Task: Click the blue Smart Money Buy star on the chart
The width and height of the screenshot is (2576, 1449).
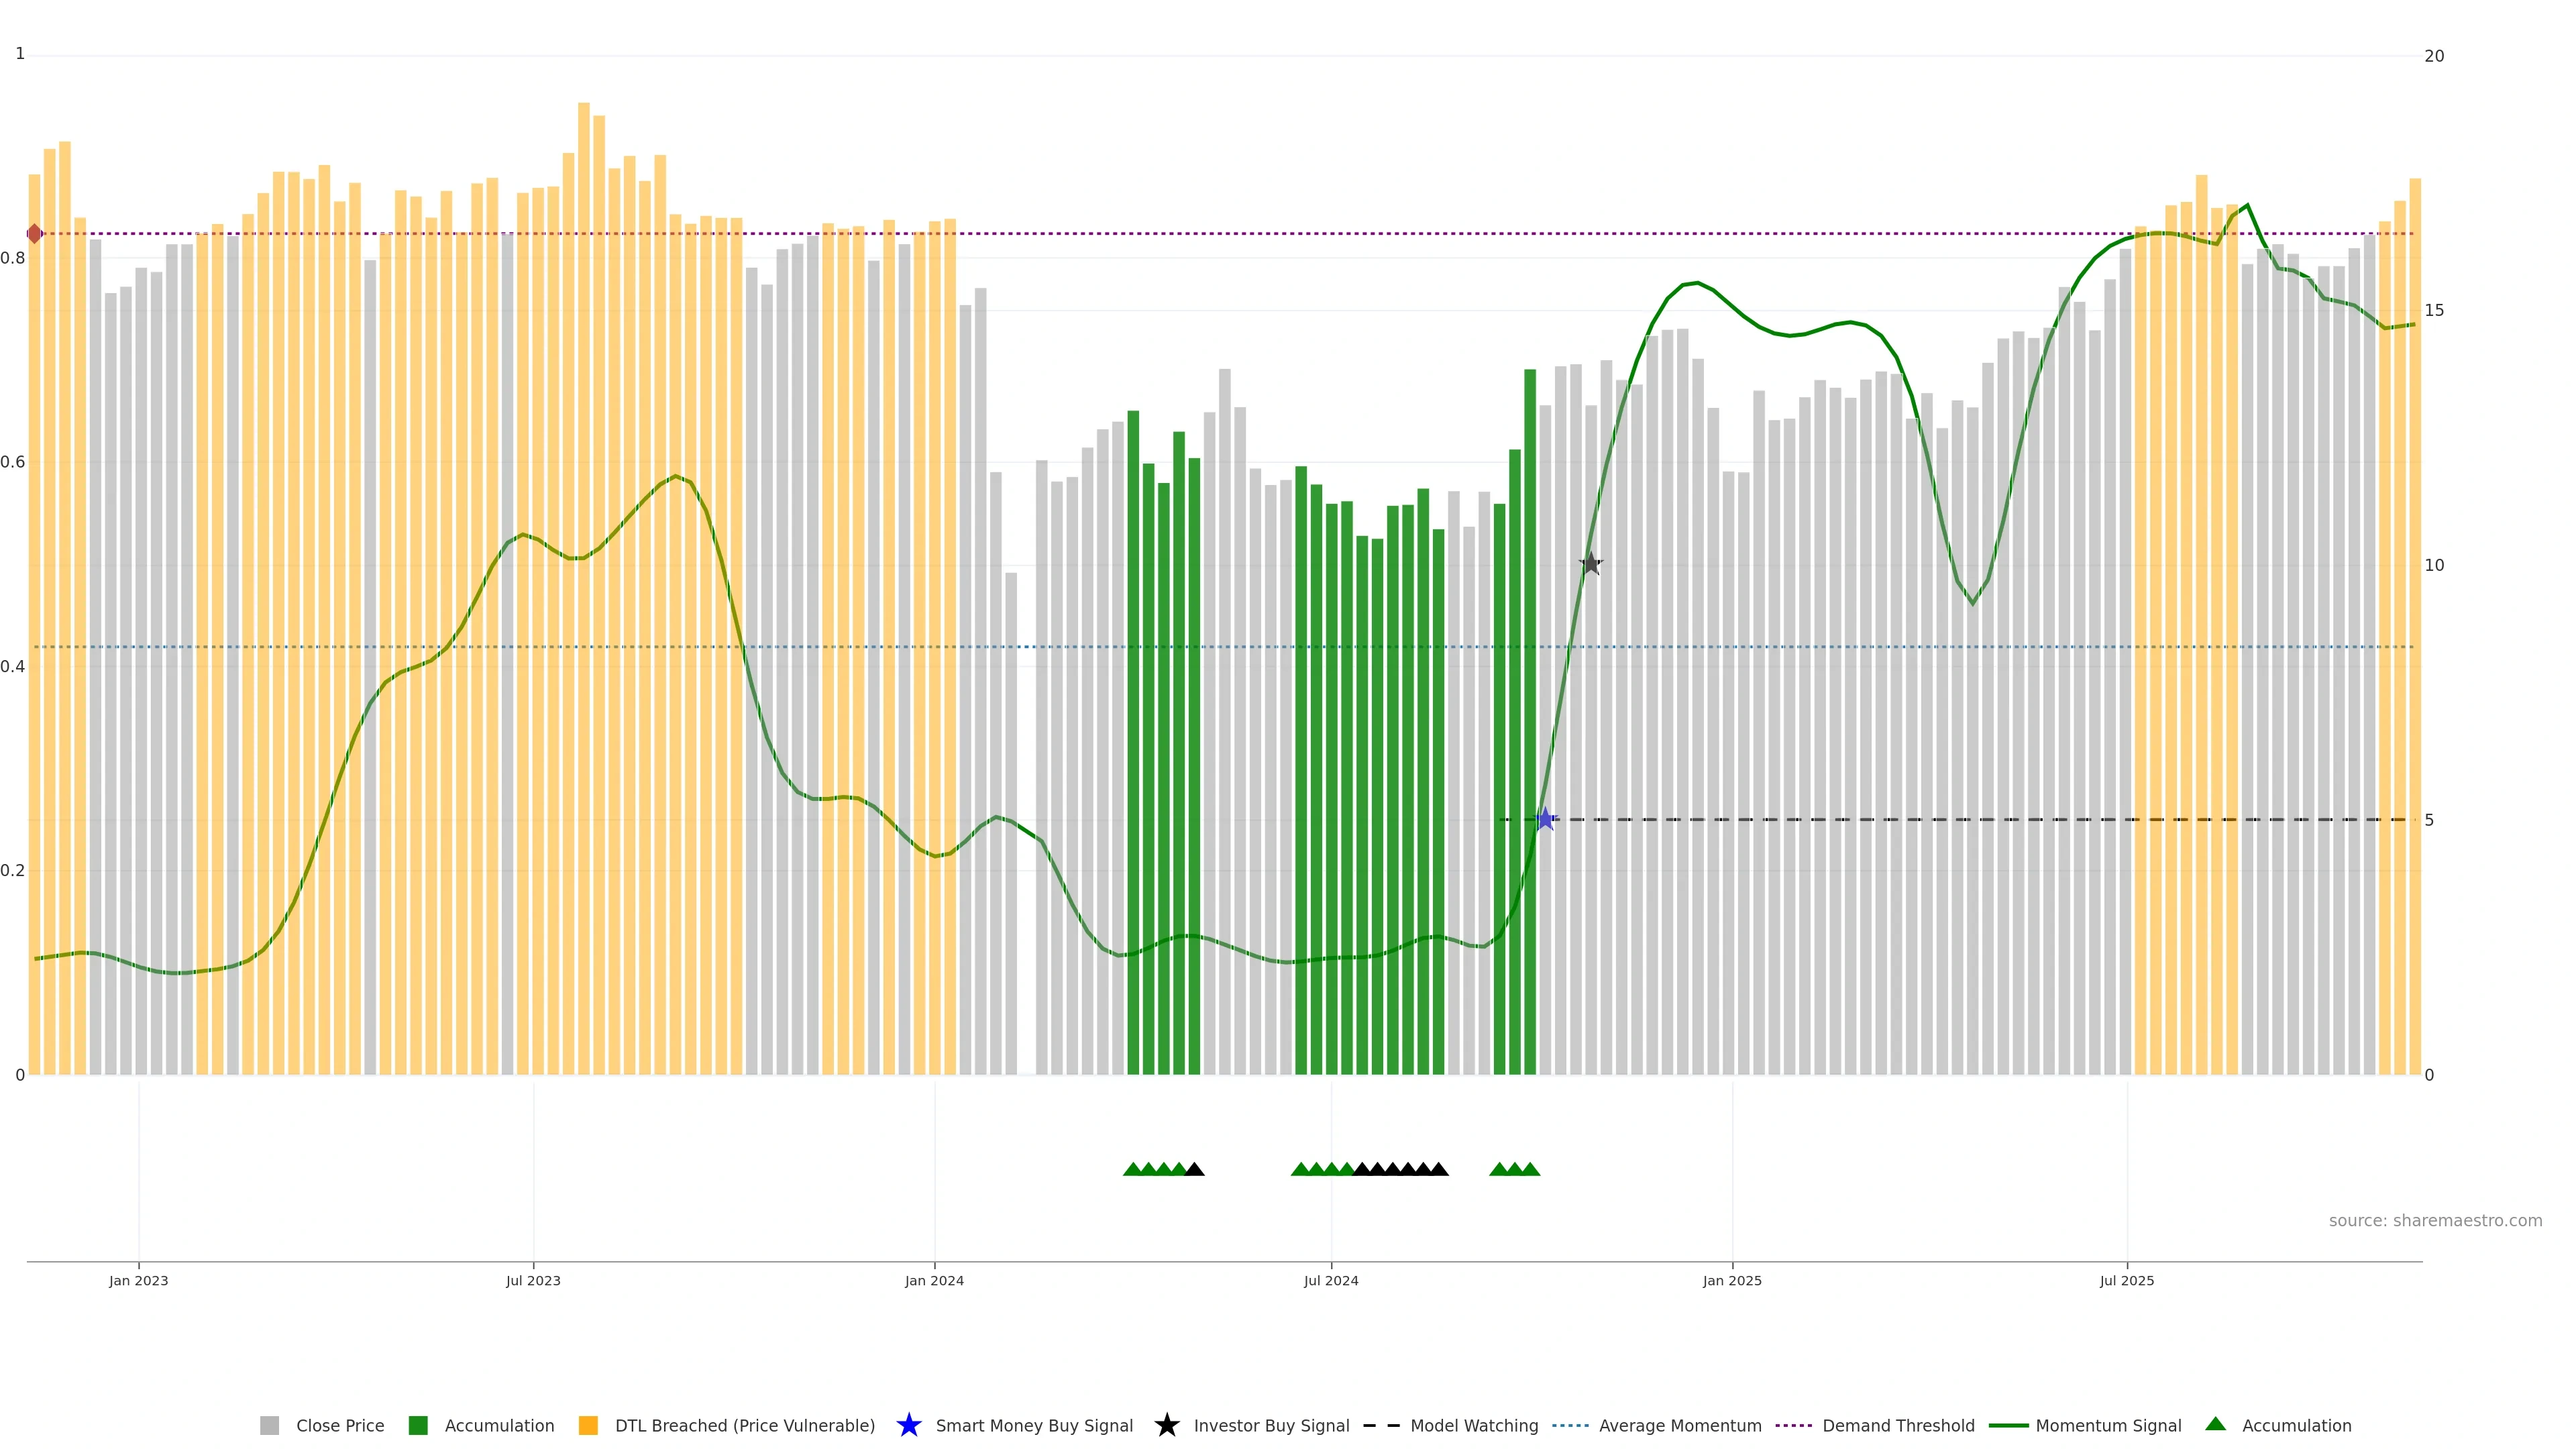Action: pyautogui.click(x=1545, y=820)
